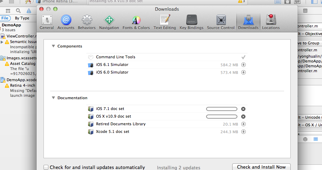
Task: Collapse the Documentation section
Action: (53, 98)
